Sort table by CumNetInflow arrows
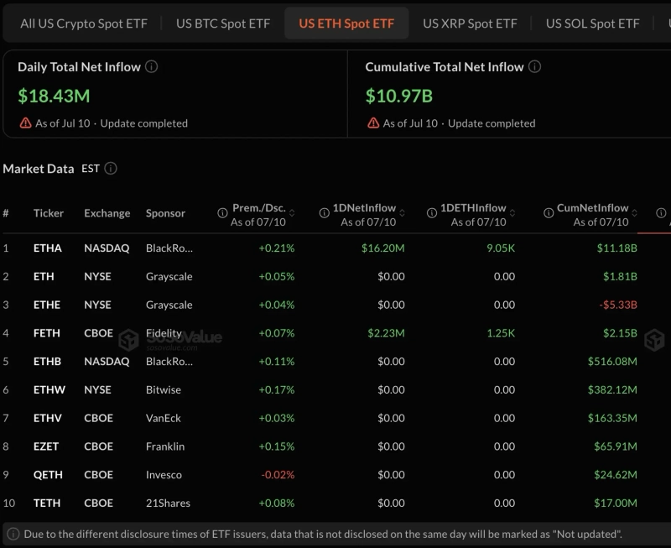Screen dimensions: 671x548 coord(635,213)
